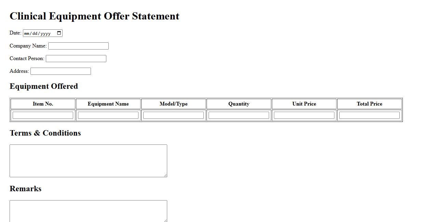Click the Item No. table input
The height and width of the screenshot is (222, 437).
43,115
